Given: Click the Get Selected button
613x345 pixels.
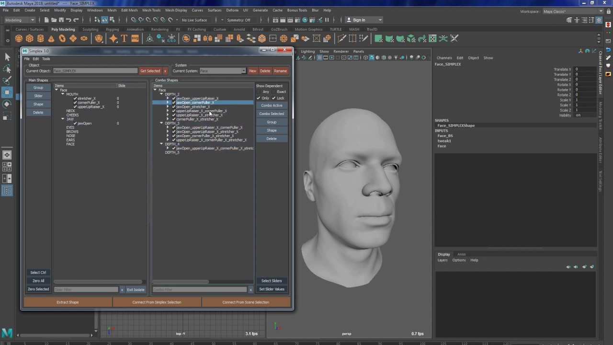Looking at the screenshot, I should pos(150,71).
